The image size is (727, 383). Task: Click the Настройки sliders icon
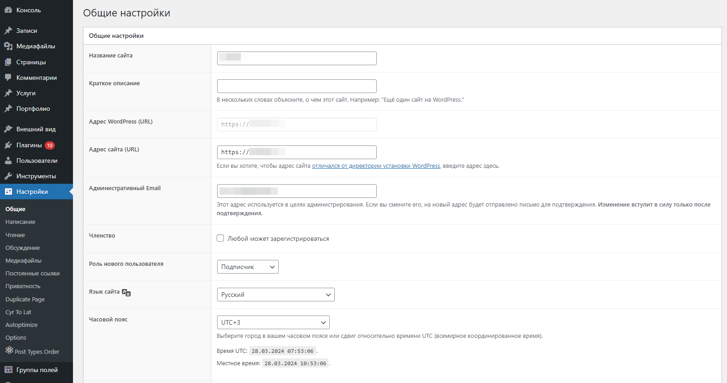(x=8, y=191)
